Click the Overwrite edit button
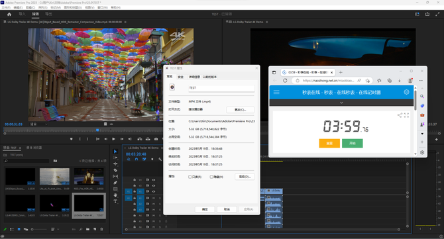 coord(148,139)
